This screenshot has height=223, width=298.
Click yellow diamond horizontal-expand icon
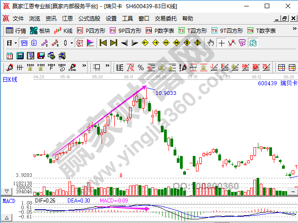coord(166,43)
